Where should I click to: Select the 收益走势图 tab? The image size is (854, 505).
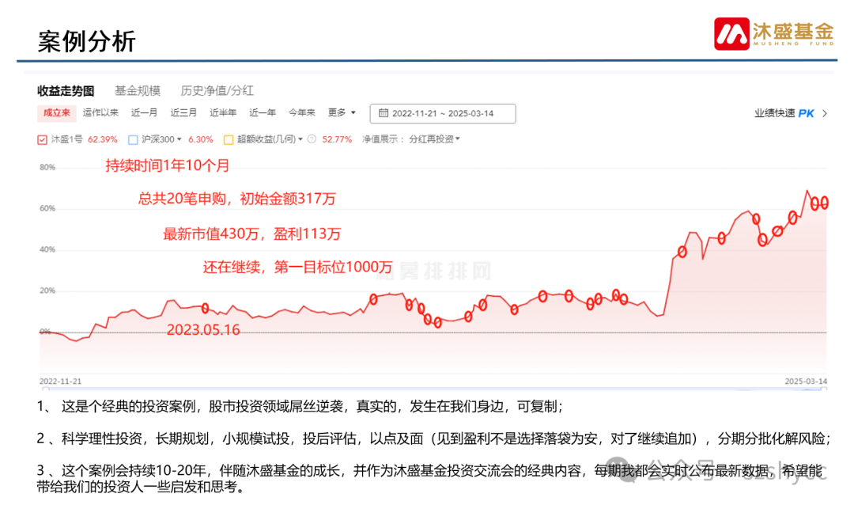64,90
